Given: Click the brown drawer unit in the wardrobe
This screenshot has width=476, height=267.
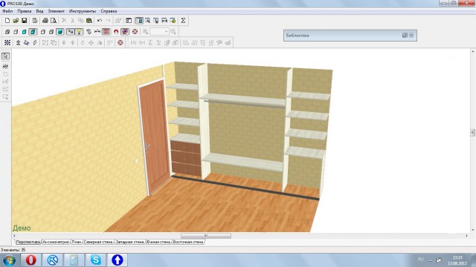Looking at the screenshot, I should click(x=186, y=158).
